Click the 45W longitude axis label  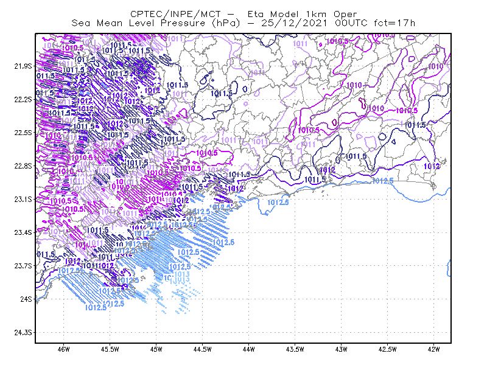click(x=156, y=349)
